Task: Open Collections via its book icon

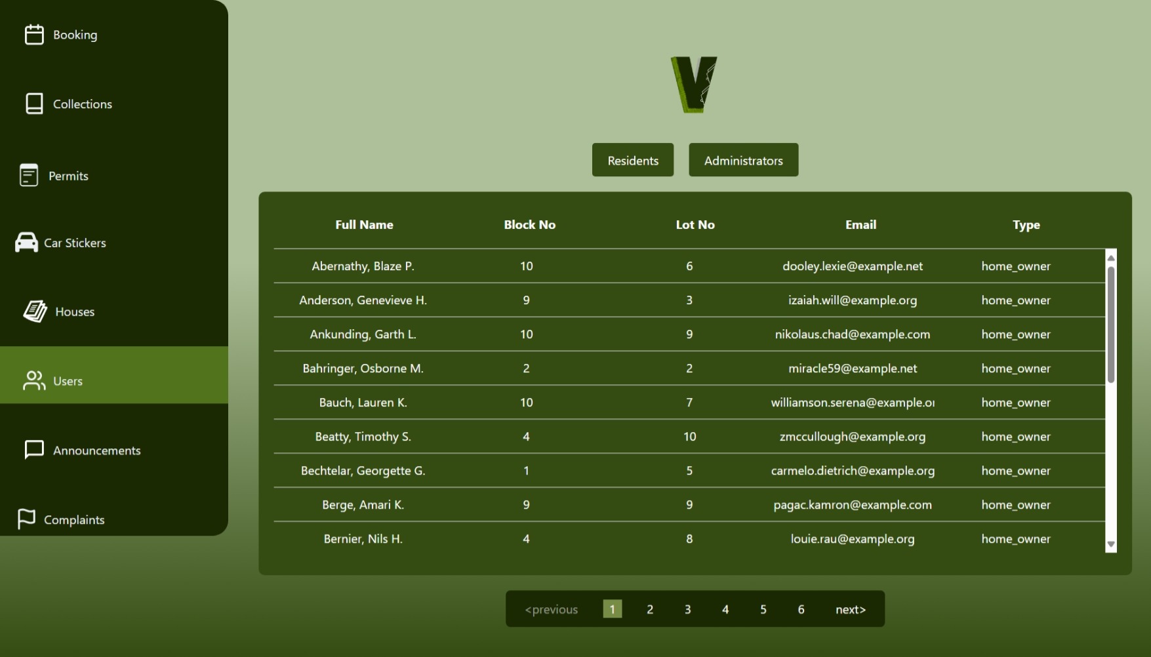Action: tap(34, 104)
